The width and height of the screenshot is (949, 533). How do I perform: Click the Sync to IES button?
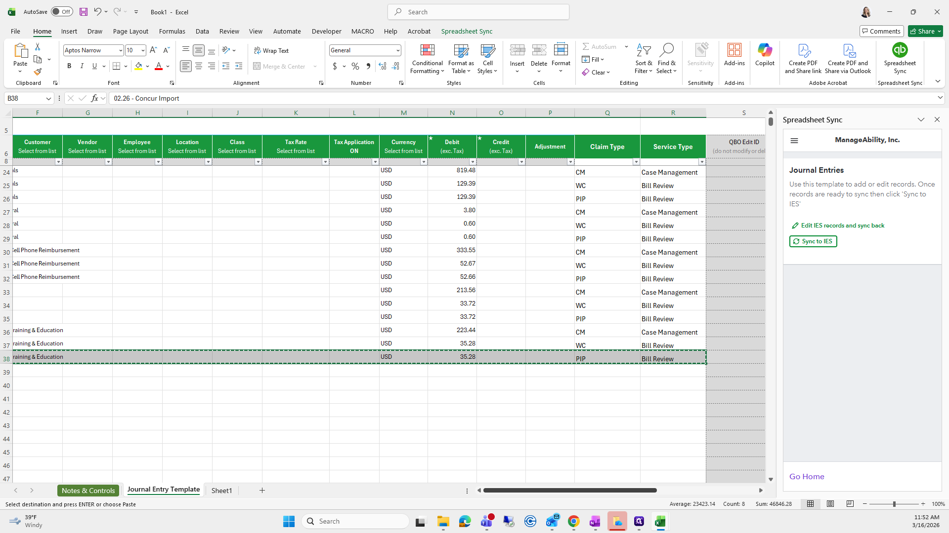pos(813,241)
